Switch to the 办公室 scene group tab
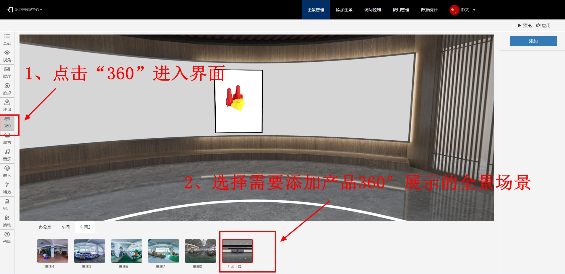The image size is (565, 274). point(45,227)
